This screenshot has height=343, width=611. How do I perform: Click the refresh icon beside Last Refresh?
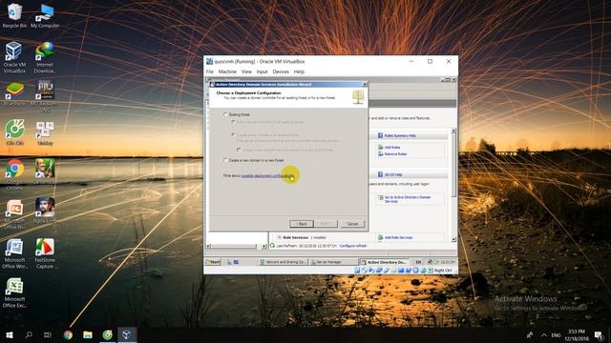pyautogui.click(x=272, y=246)
